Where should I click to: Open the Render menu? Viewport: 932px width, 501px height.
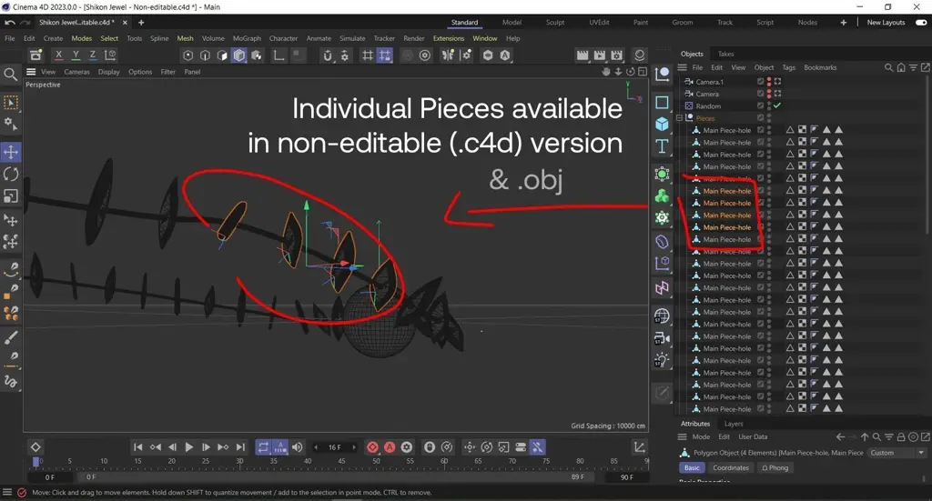point(414,38)
